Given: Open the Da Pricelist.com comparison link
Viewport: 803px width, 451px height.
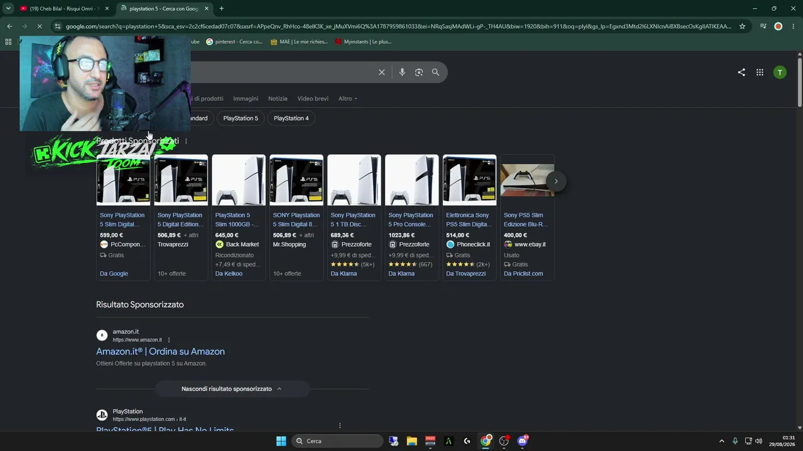Looking at the screenshot, I should click(x=524, y=274).
